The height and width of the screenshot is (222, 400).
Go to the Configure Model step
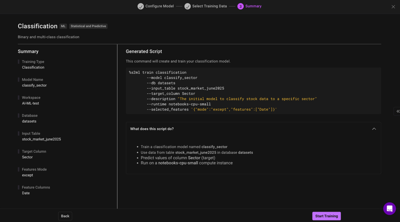pyautogui.click(x=159, y=6)
